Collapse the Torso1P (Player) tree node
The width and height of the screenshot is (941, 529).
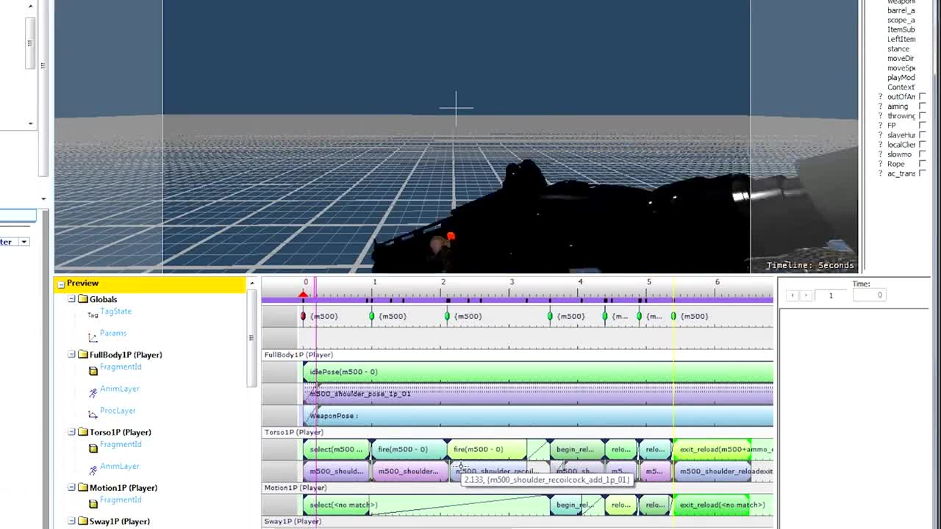click(x=71, y=432)
